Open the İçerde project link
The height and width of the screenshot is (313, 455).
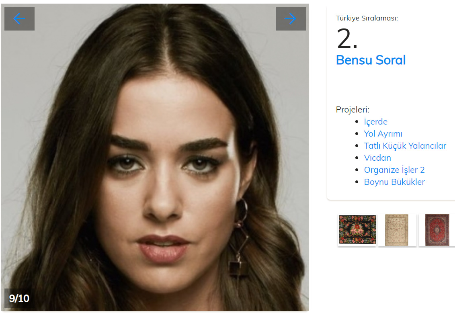375,122
